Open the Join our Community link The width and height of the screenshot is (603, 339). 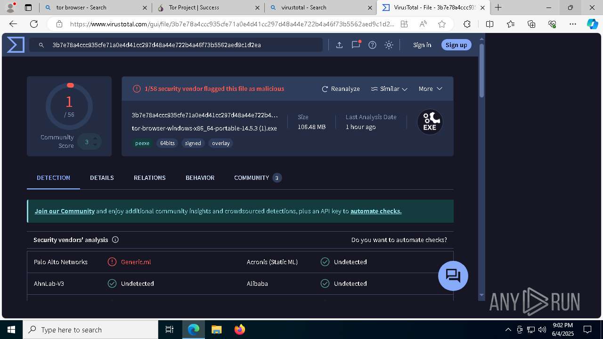[x=65, y=211]
